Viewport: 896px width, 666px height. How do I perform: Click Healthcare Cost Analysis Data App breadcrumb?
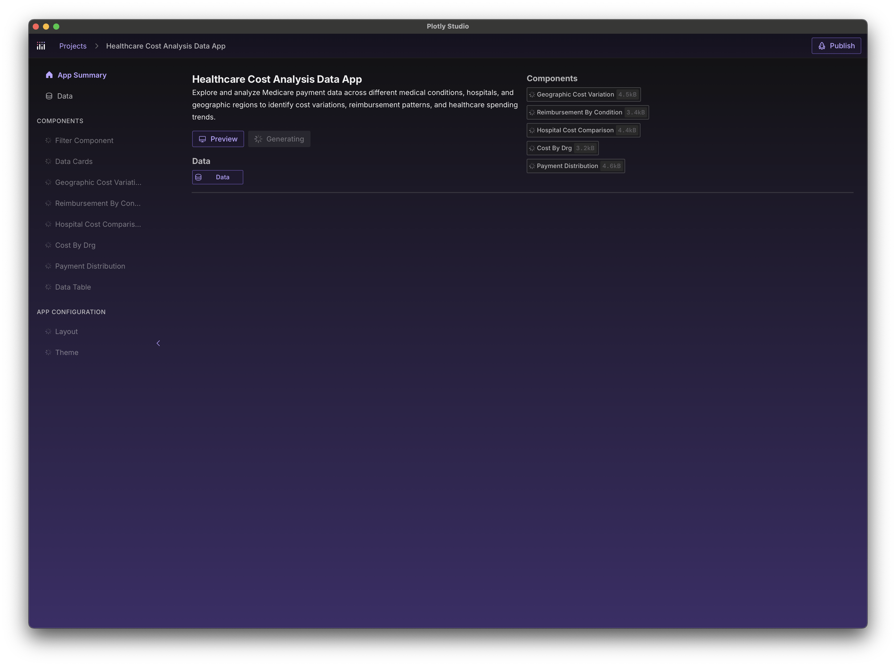165,46
